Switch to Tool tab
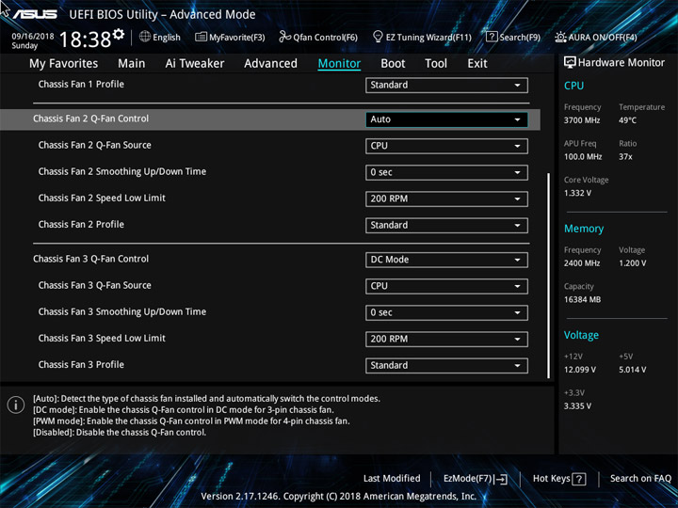 436,64
